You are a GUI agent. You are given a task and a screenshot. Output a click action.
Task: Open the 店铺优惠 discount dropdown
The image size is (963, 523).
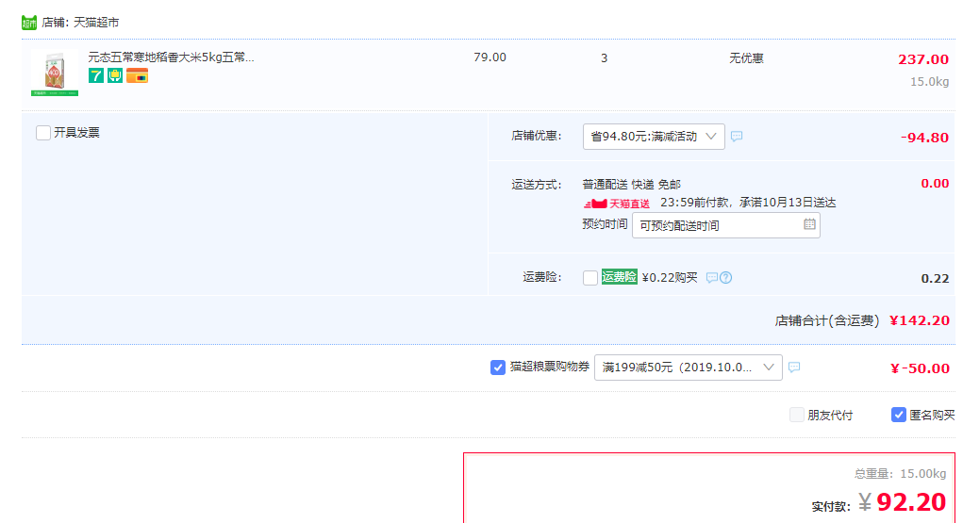pyautogui.click(x=654, y=137)
